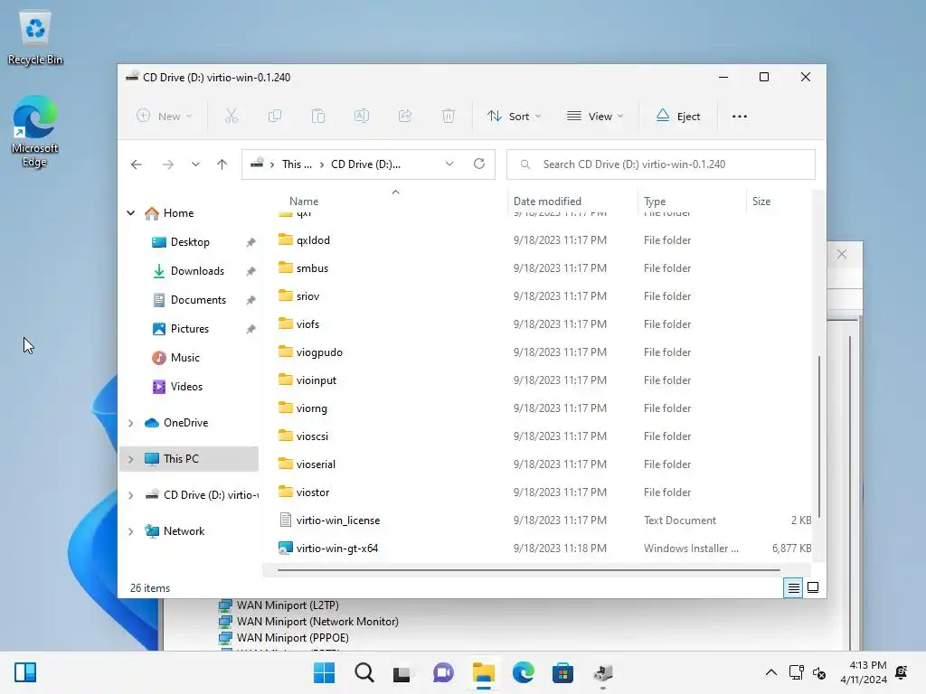Viewport: 926px width, 694px height.
Task: Click the search CD Drive field
Action: (661, 164)
